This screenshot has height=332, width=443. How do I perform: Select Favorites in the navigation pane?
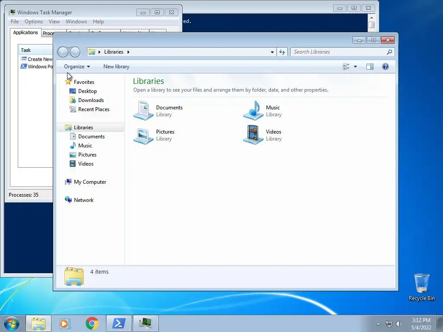[84, 82]
